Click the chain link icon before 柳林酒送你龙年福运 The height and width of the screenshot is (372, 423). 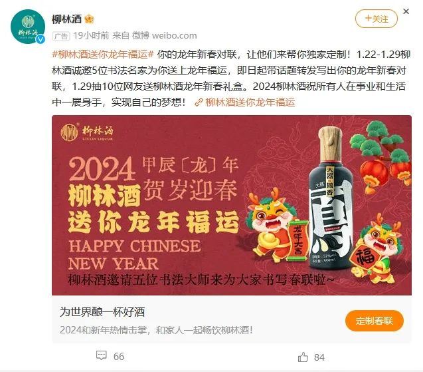[x=199, y=102]
